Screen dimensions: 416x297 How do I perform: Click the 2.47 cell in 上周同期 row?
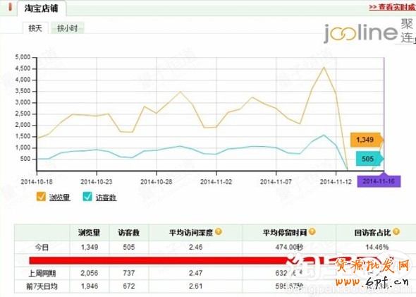click(x=196, y=273)
